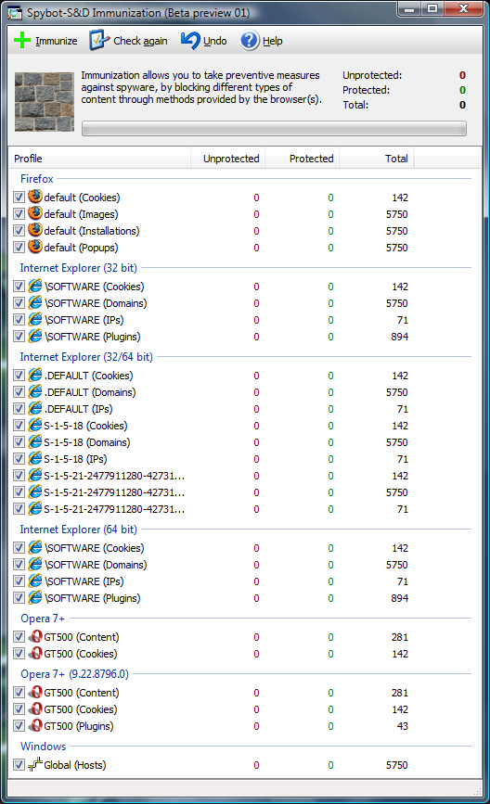Click the Help question mark icon
Viewport: 490px width, 804px height.
pyautogui.click(x=250, y=40)
